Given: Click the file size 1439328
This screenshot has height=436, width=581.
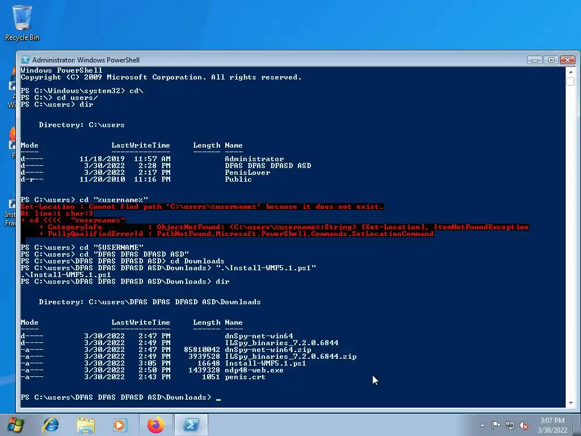Looking at the screenshot, I should 204,370.
